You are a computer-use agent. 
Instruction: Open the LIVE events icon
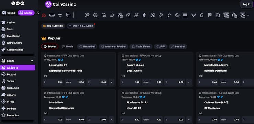[x=52, y=15]
